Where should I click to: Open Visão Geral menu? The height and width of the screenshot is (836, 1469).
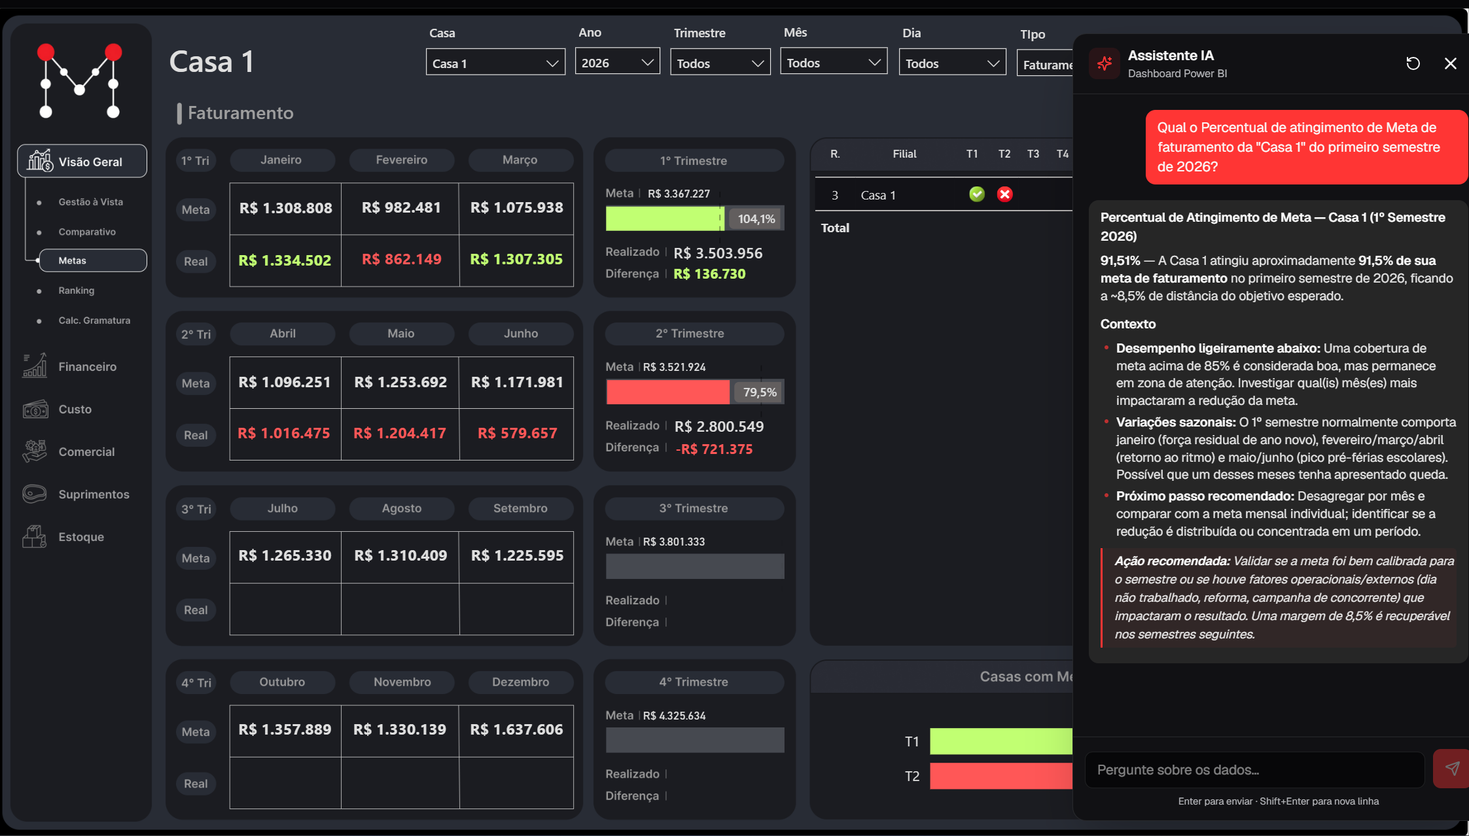(82, 161)
